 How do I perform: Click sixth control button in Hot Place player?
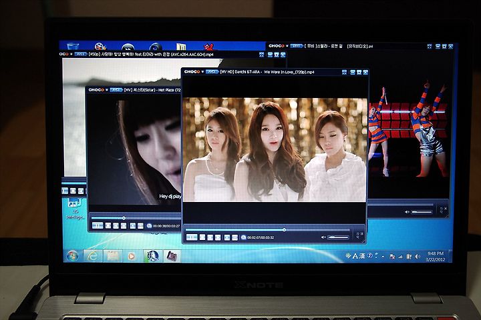(140, 226)
